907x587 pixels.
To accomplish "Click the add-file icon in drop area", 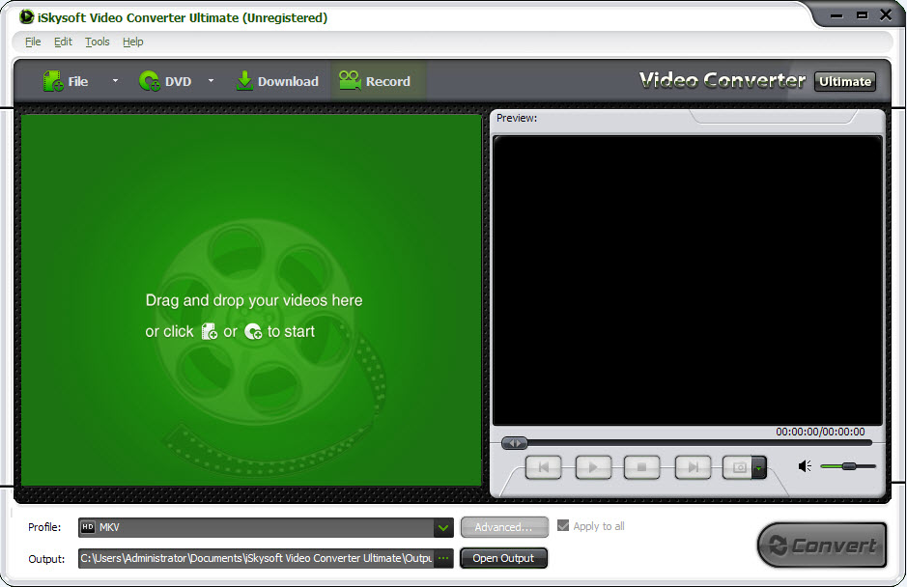I will click(209, 331).
